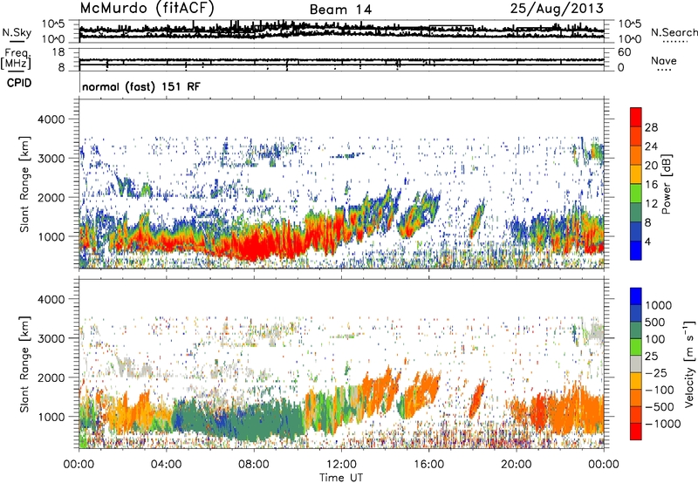Image resolution: width=698 pixels, height=483 pixels.
Task: Click the '08:00' time tick label
Action: tap(253, 465)
